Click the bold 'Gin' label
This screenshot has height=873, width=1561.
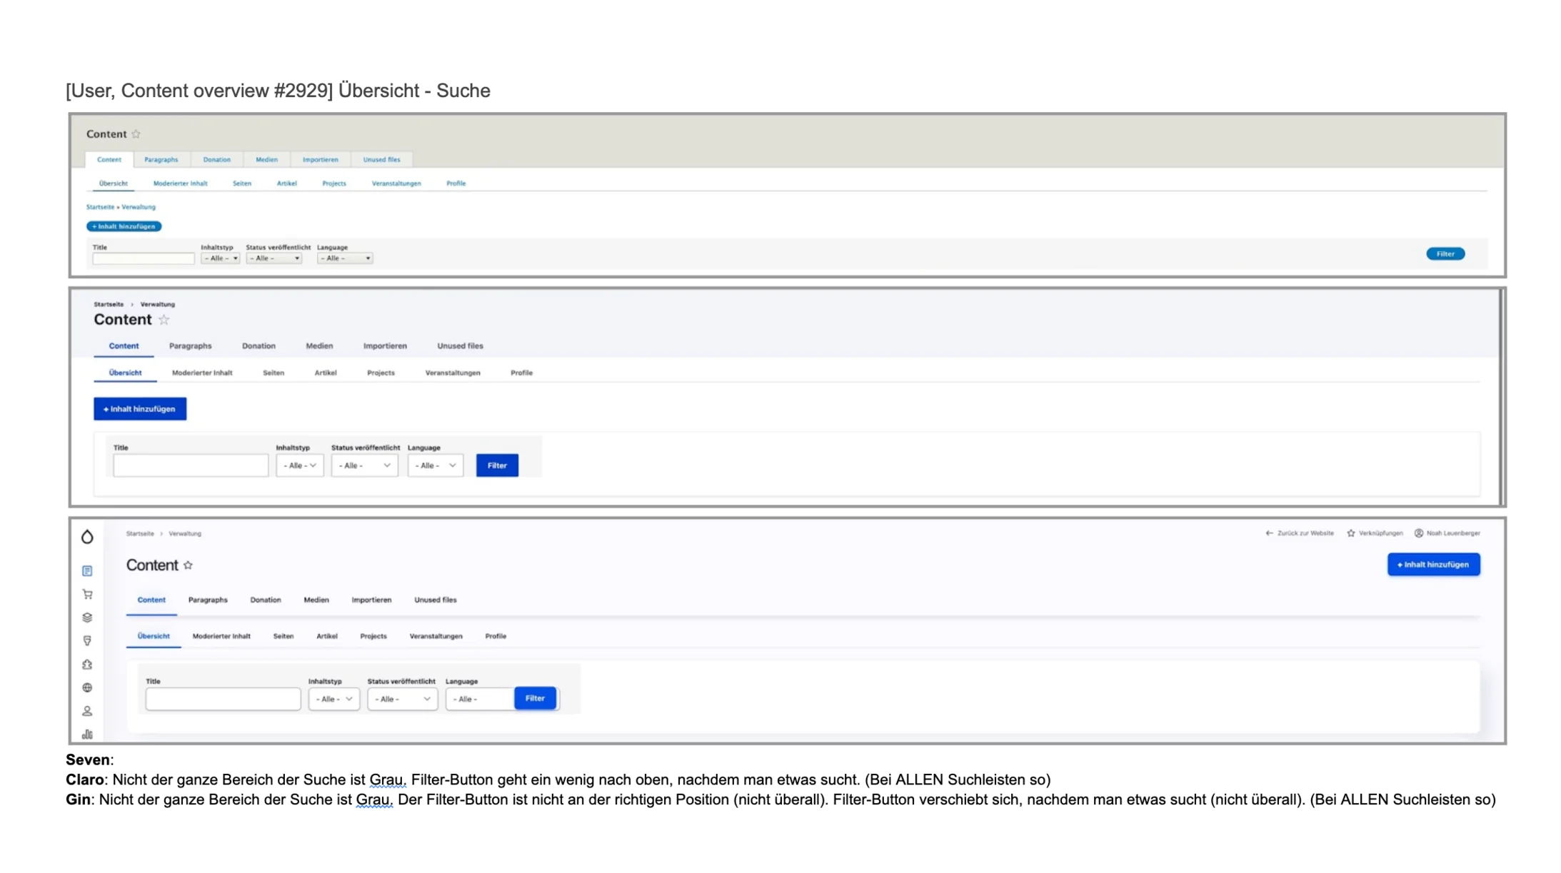tap(78, 799)
